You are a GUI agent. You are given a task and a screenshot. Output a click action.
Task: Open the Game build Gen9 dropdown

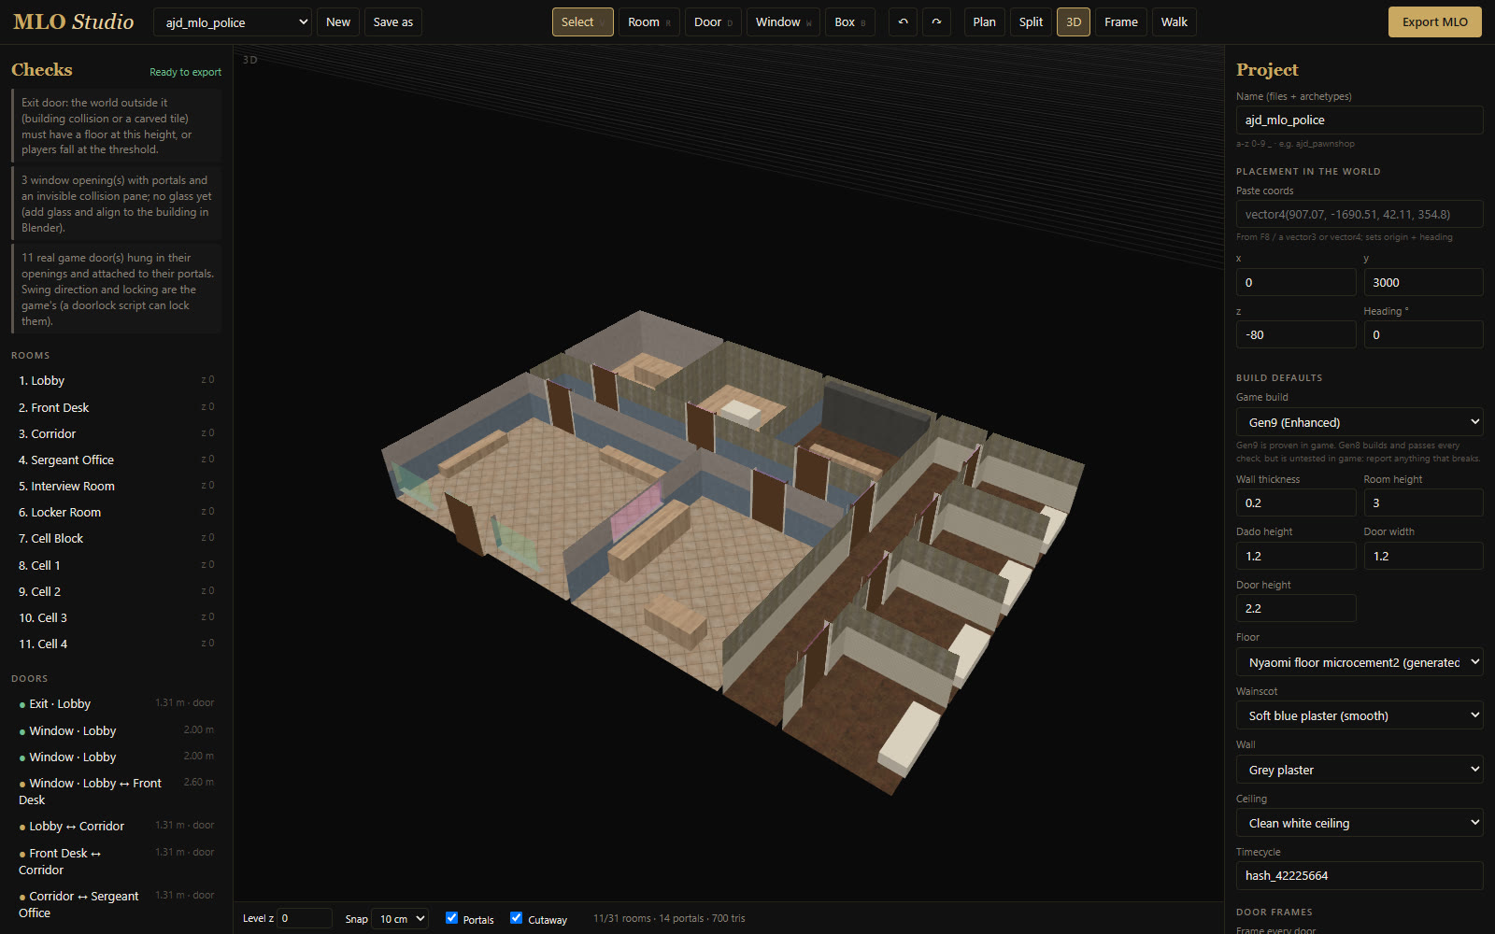pos(1360,422)
